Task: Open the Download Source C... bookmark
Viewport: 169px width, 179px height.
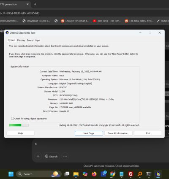Action: (36, 21)
